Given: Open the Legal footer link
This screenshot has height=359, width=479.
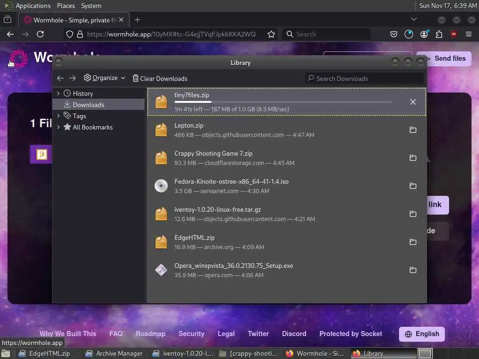Looking at the screenshot, I should [226, 334].
